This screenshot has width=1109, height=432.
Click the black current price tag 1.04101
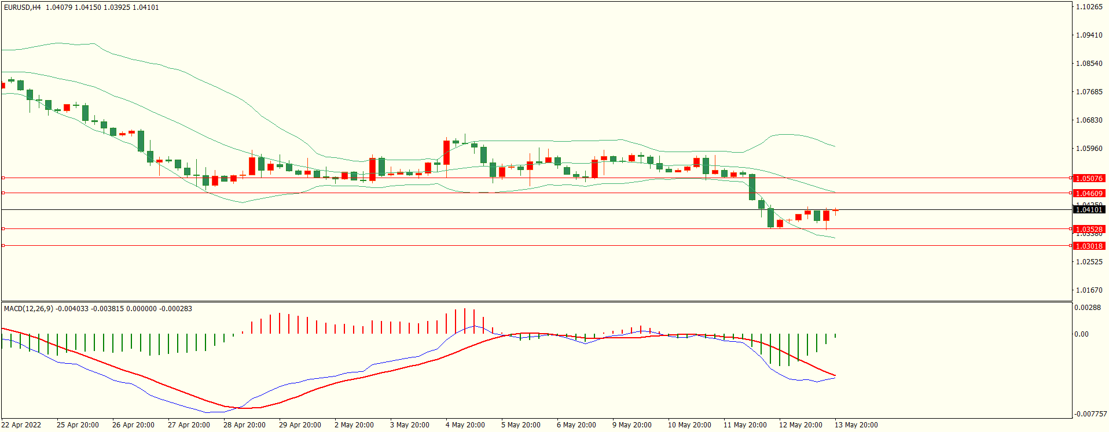[1089, 210]
